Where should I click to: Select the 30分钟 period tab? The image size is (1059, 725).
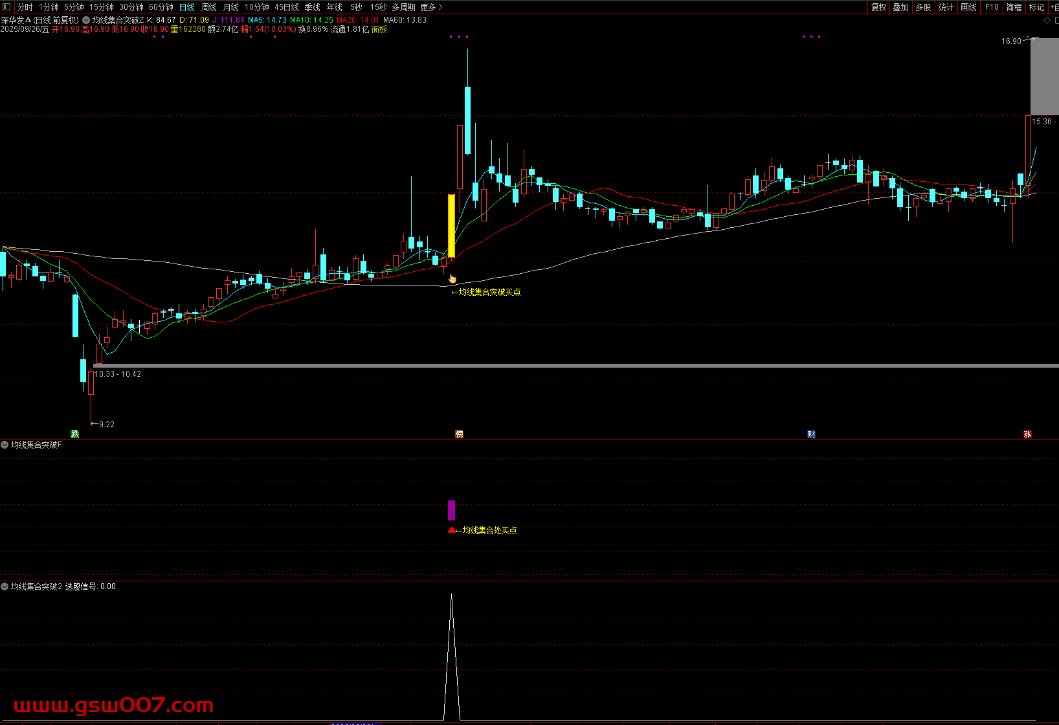tap(131, 7)
